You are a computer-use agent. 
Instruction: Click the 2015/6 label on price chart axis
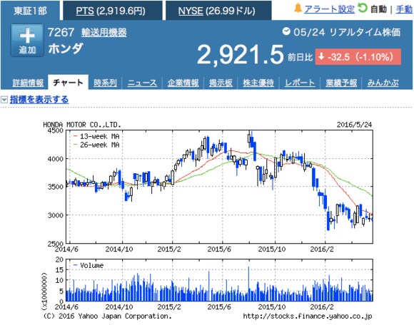(219, 249)
